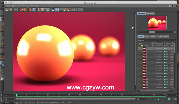
Task: Click the round button at right of playback controls
Action: [x=176, y=99]
